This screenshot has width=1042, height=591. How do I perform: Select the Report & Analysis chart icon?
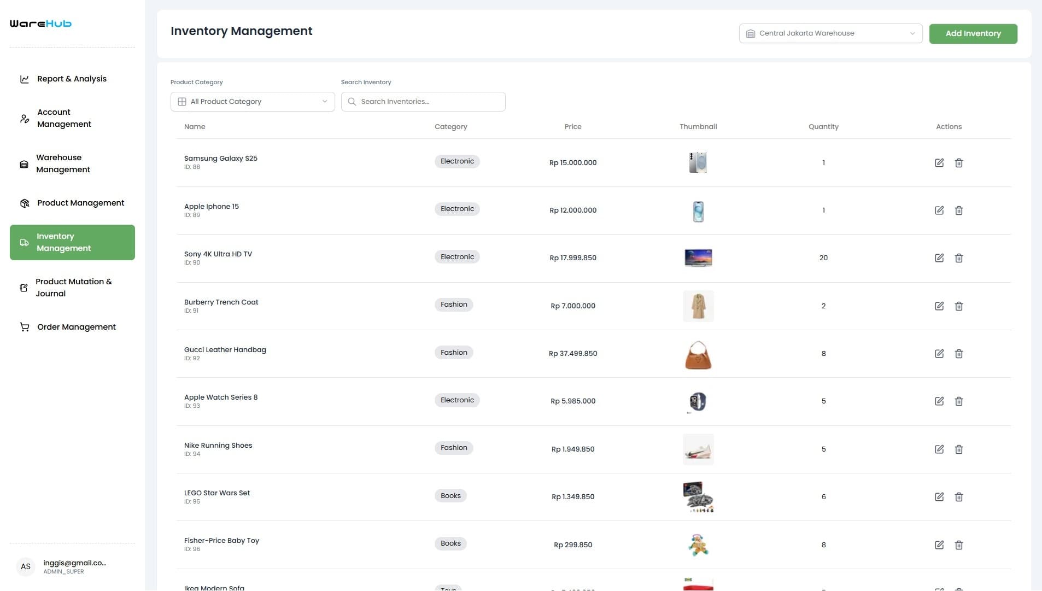pyautogui.click(x=24, y=79)
